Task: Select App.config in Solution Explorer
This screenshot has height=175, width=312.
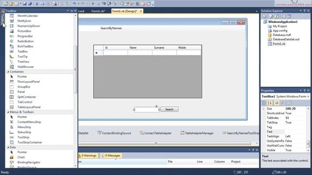Action: pos(280,31)
